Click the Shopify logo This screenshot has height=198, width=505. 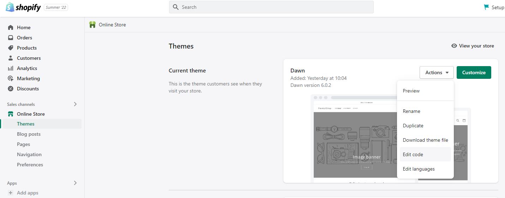pyautogui.click(x=23, y=7)
